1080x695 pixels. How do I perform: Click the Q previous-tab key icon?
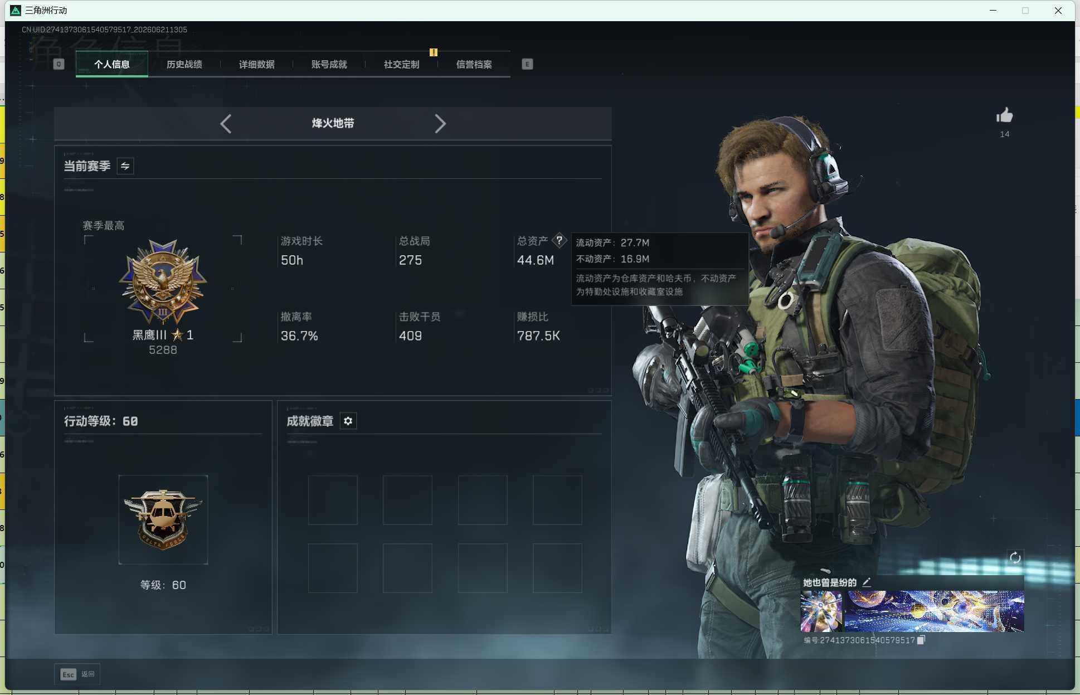(x=59, y=64)
